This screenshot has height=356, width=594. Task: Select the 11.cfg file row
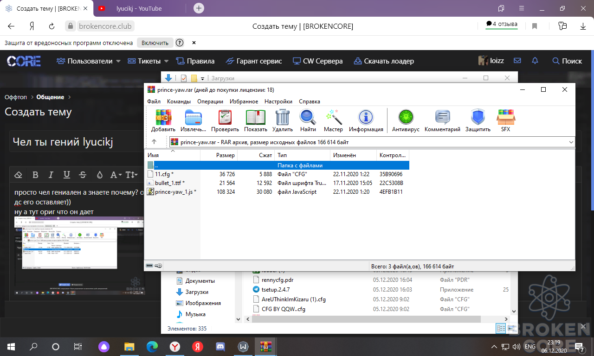click(x=277, y=174)
